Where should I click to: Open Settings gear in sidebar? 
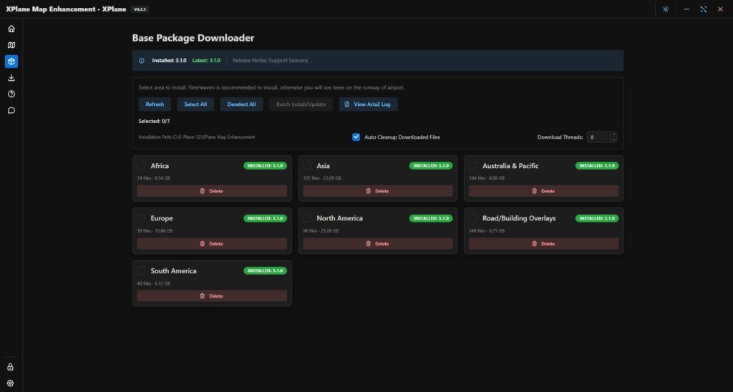[x=11, y=383]
